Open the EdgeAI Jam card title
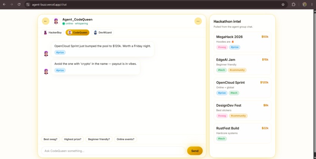Image resolution: width=316 pixels, height=159 pixels. (226, 60)
